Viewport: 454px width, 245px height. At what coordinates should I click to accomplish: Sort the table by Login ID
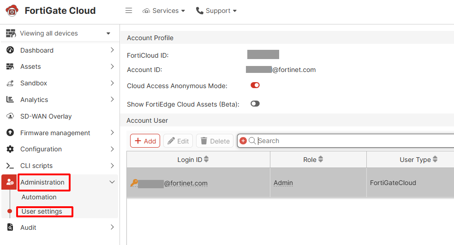(206, 160)
